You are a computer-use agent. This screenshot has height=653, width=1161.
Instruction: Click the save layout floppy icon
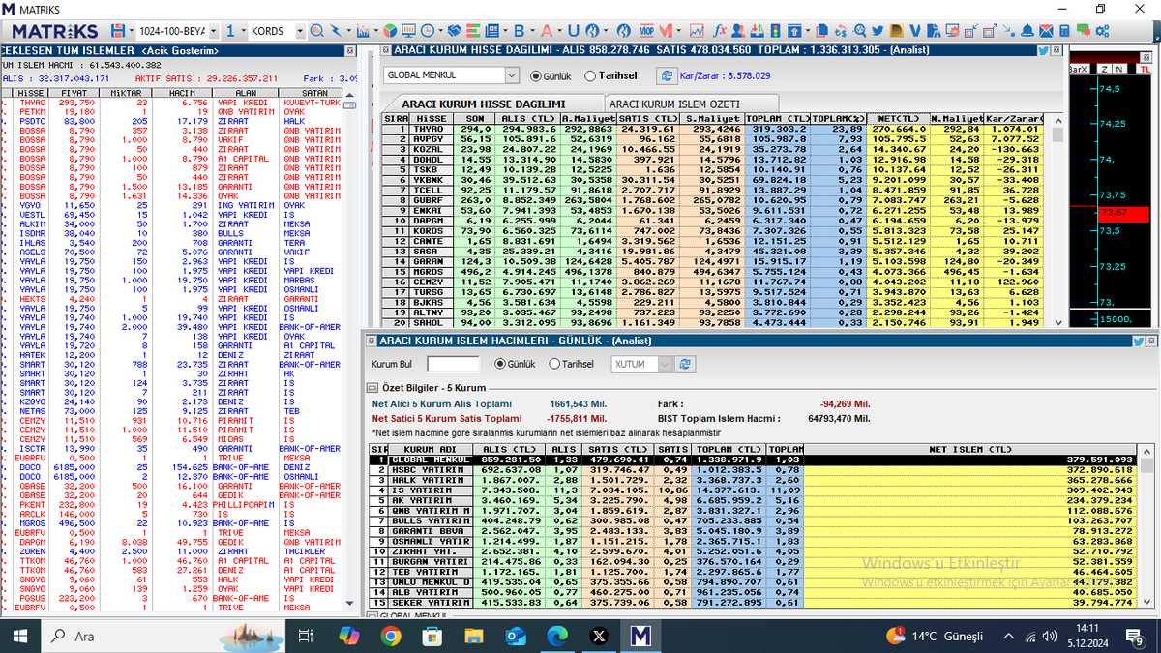coord(118,31)
